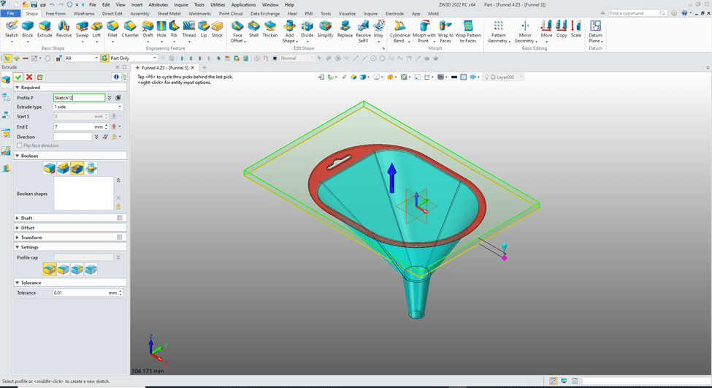The height and width of the screenshot is (388, 712).
Task: Toggle the Transform section checkbox
Action: (119, 237)
